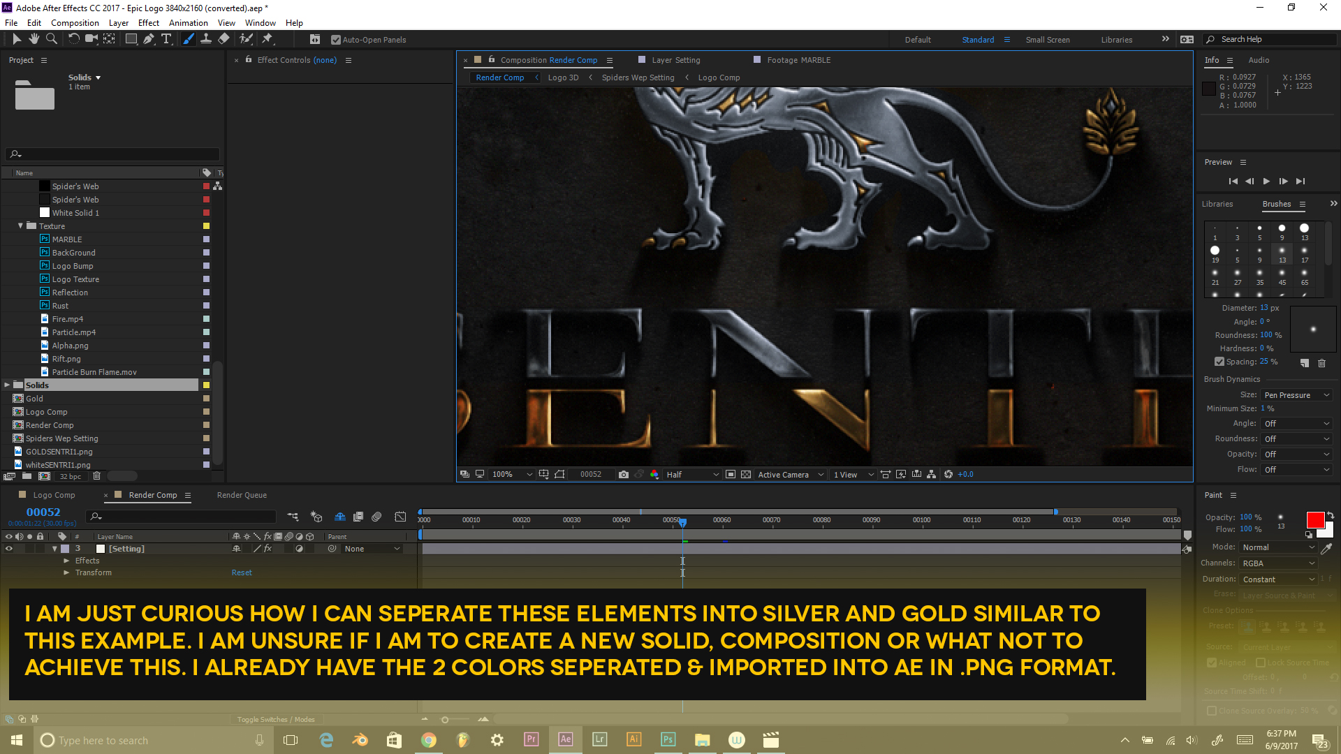1341x754 pixels.
Task: Toggle transparency grid in viewer
Action: pyautogui.click(x=746, y=474)
